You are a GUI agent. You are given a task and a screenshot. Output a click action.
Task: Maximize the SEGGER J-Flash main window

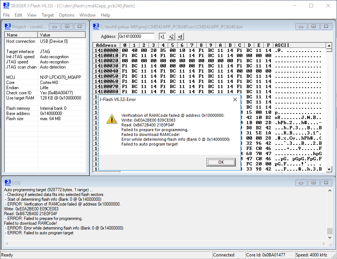311,6
